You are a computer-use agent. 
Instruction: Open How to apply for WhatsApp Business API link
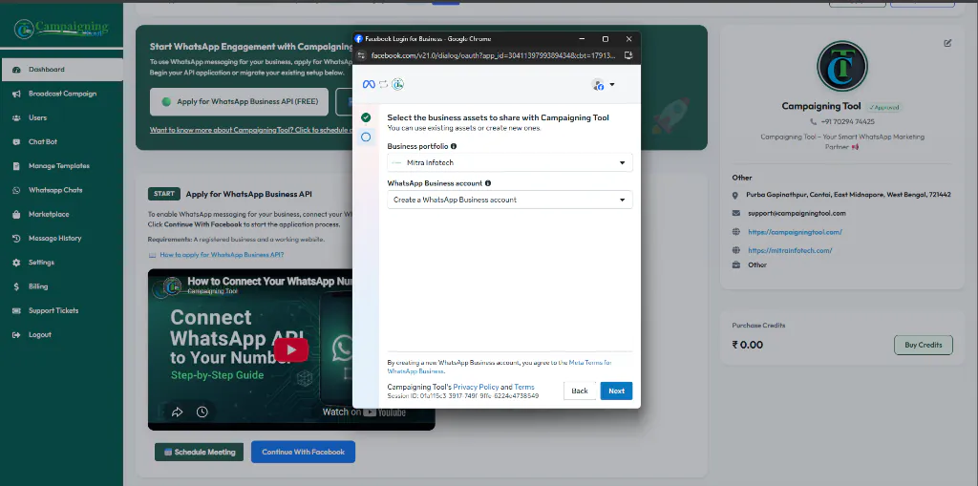(222, 255)
